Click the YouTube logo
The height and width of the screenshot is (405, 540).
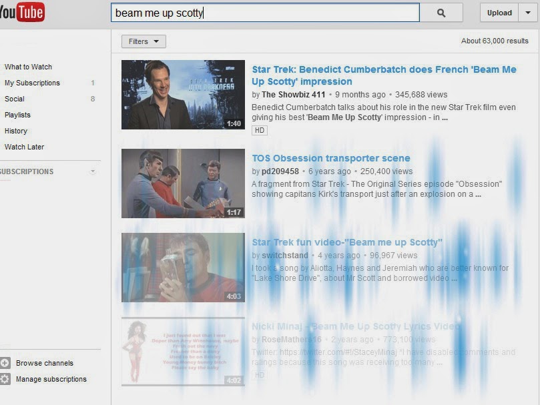point(22,12)
